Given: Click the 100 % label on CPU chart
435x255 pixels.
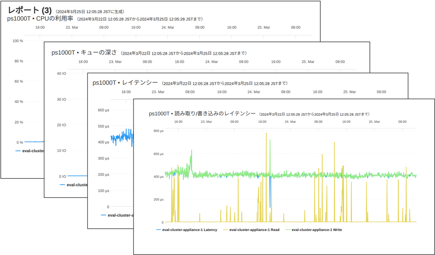Looking at the screenshot, I should tap(18, 41).
